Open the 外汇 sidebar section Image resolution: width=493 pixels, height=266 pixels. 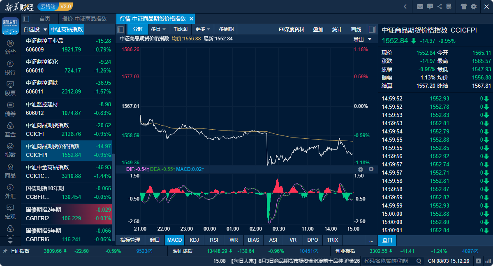10,191
